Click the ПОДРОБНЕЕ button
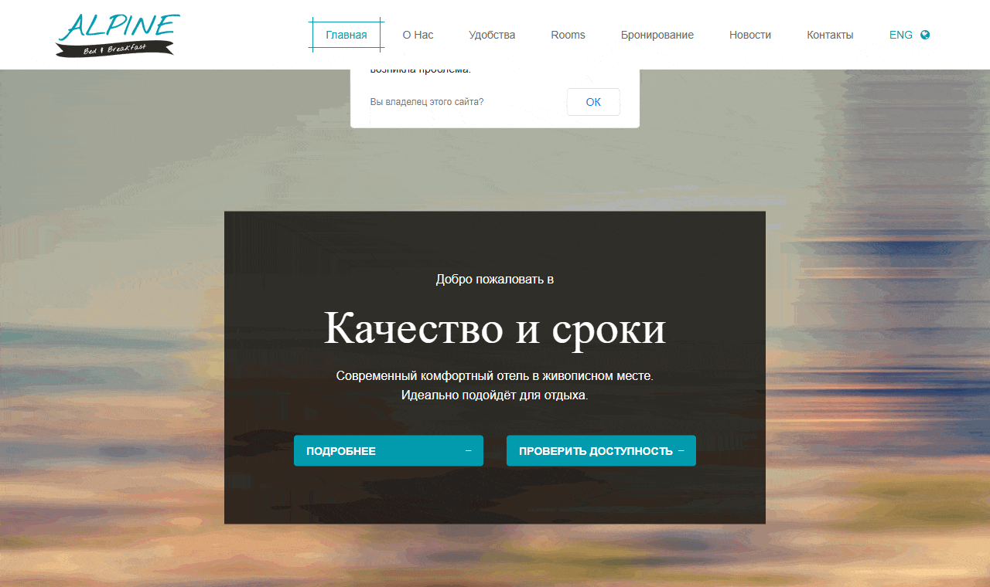The height and width of the screenshot is (587, 990). tap(388, 451)
